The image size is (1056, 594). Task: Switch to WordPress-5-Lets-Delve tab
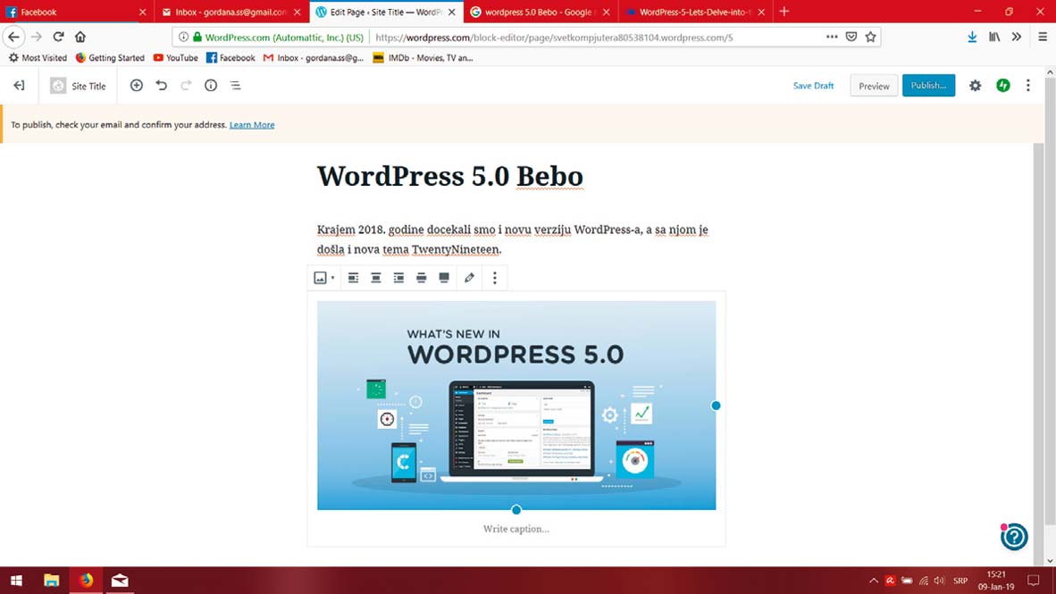point(695,12)
